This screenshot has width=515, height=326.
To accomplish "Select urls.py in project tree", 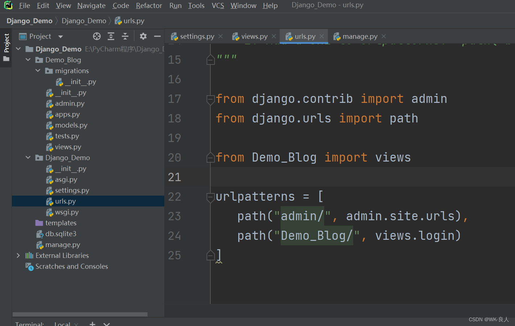I will point(88,201).
